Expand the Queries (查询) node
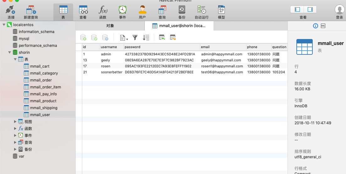The image size is (346, 174). [15, 143]
